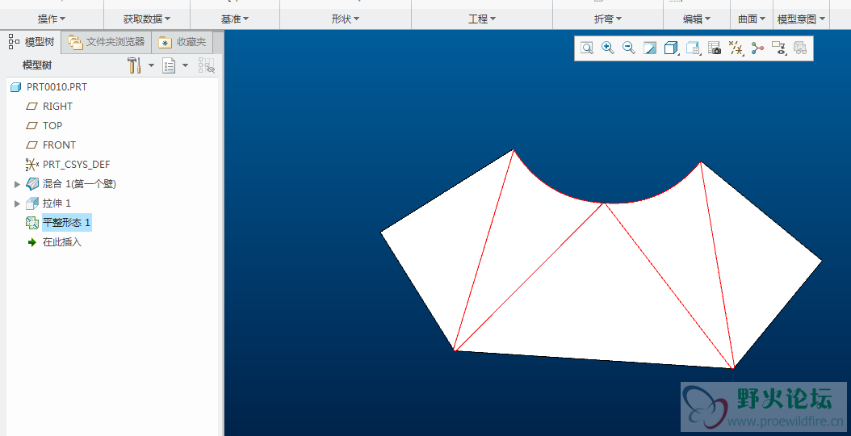The image size is (851, 436).
Task: Expand the 混合 1 (第一个壁) tree node
Action: point(17,184)
